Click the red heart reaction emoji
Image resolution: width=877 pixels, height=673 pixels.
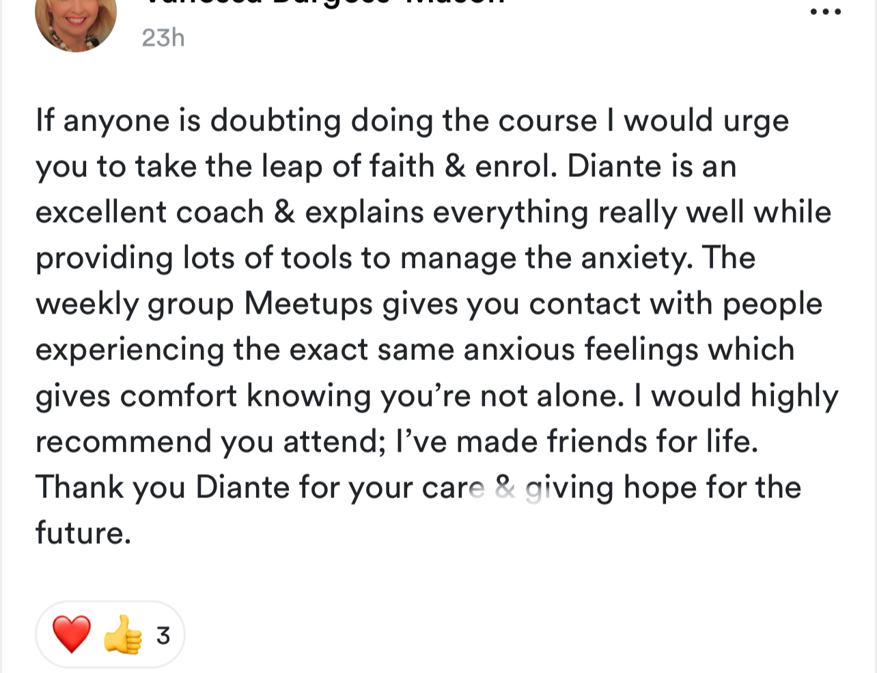(x=71, y=635)
